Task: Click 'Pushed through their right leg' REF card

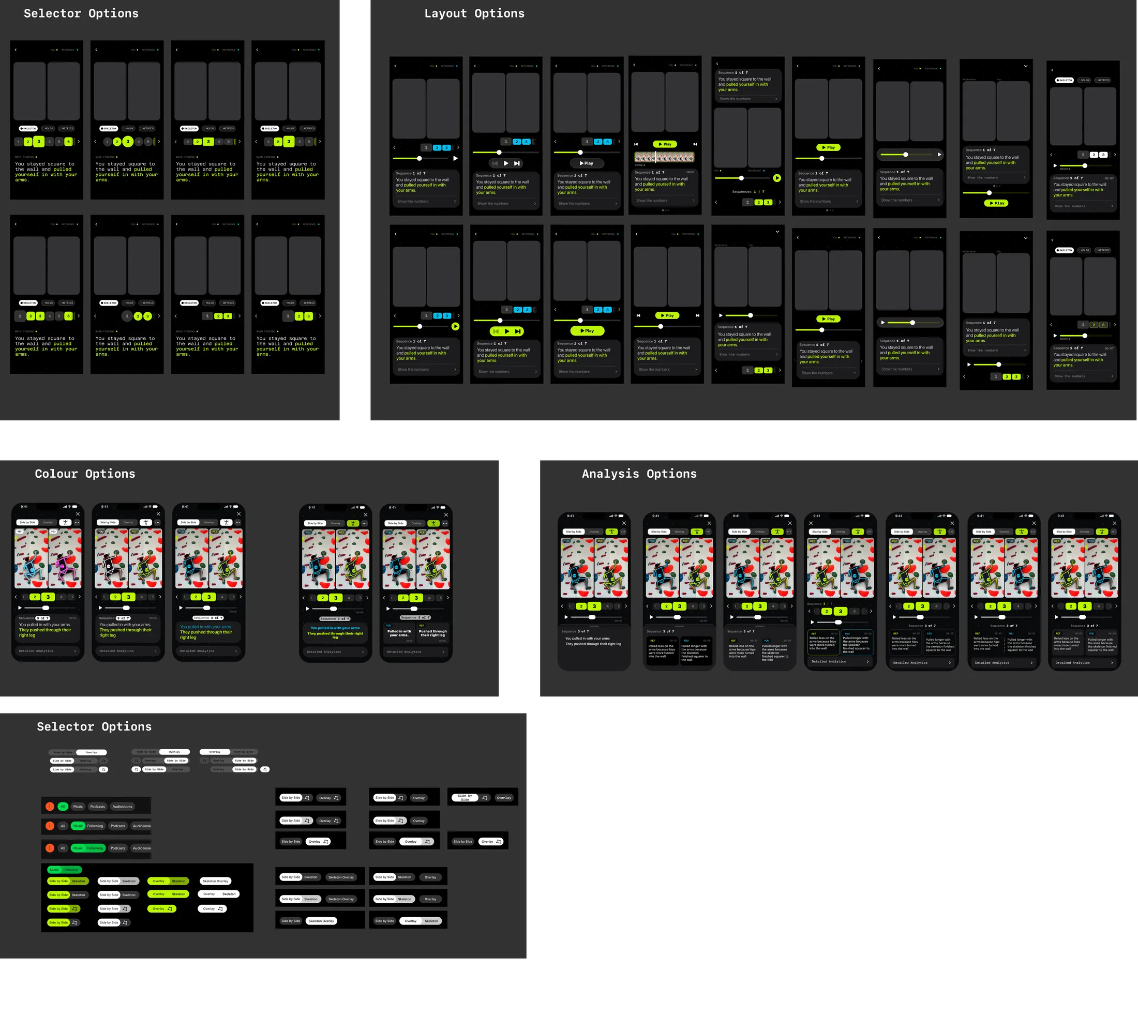Action: tap(433, 633)
